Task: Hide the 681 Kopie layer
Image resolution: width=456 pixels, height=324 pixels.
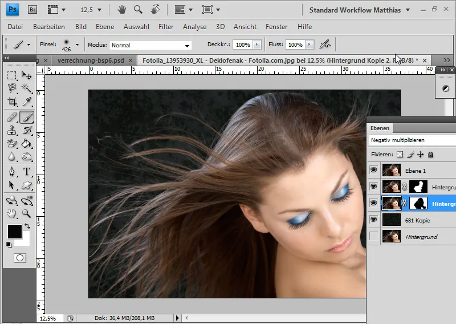Action: pos(374,220)
